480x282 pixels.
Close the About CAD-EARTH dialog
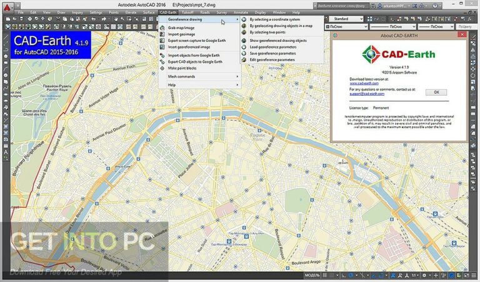pyautogui.click(x=462, y=34)
